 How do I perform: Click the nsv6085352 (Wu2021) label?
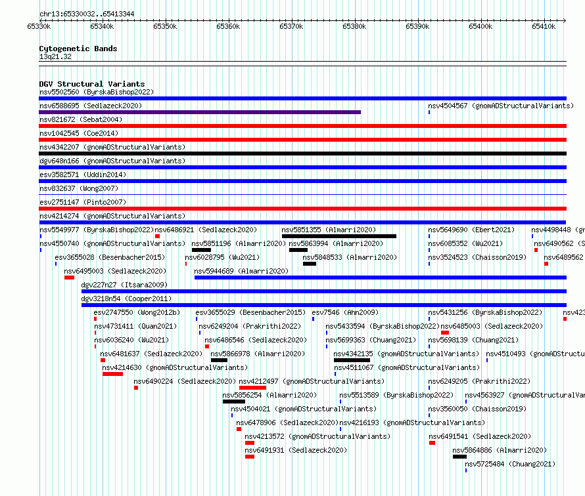465,243
